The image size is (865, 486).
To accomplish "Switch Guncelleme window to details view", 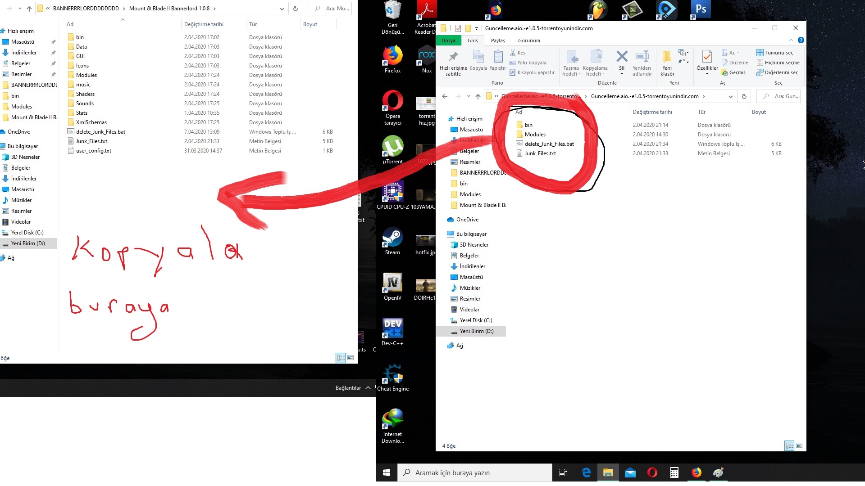I will coord(789,445).
